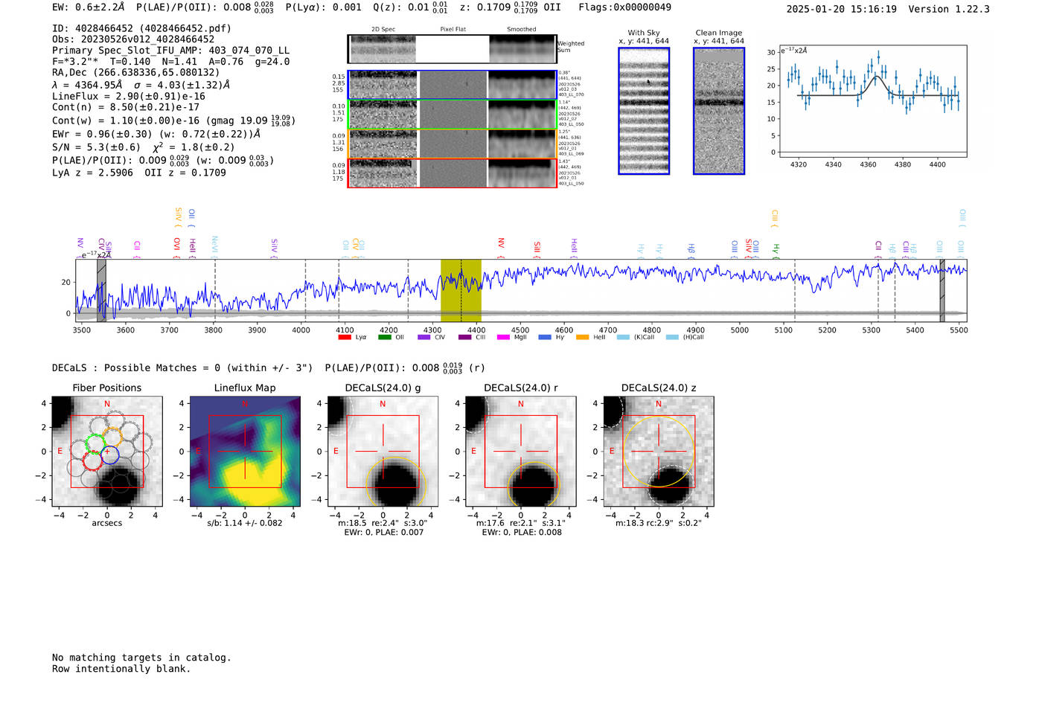Click 'No matching targets in catalog.' text
1042x709 pixels.
[141, 658]
